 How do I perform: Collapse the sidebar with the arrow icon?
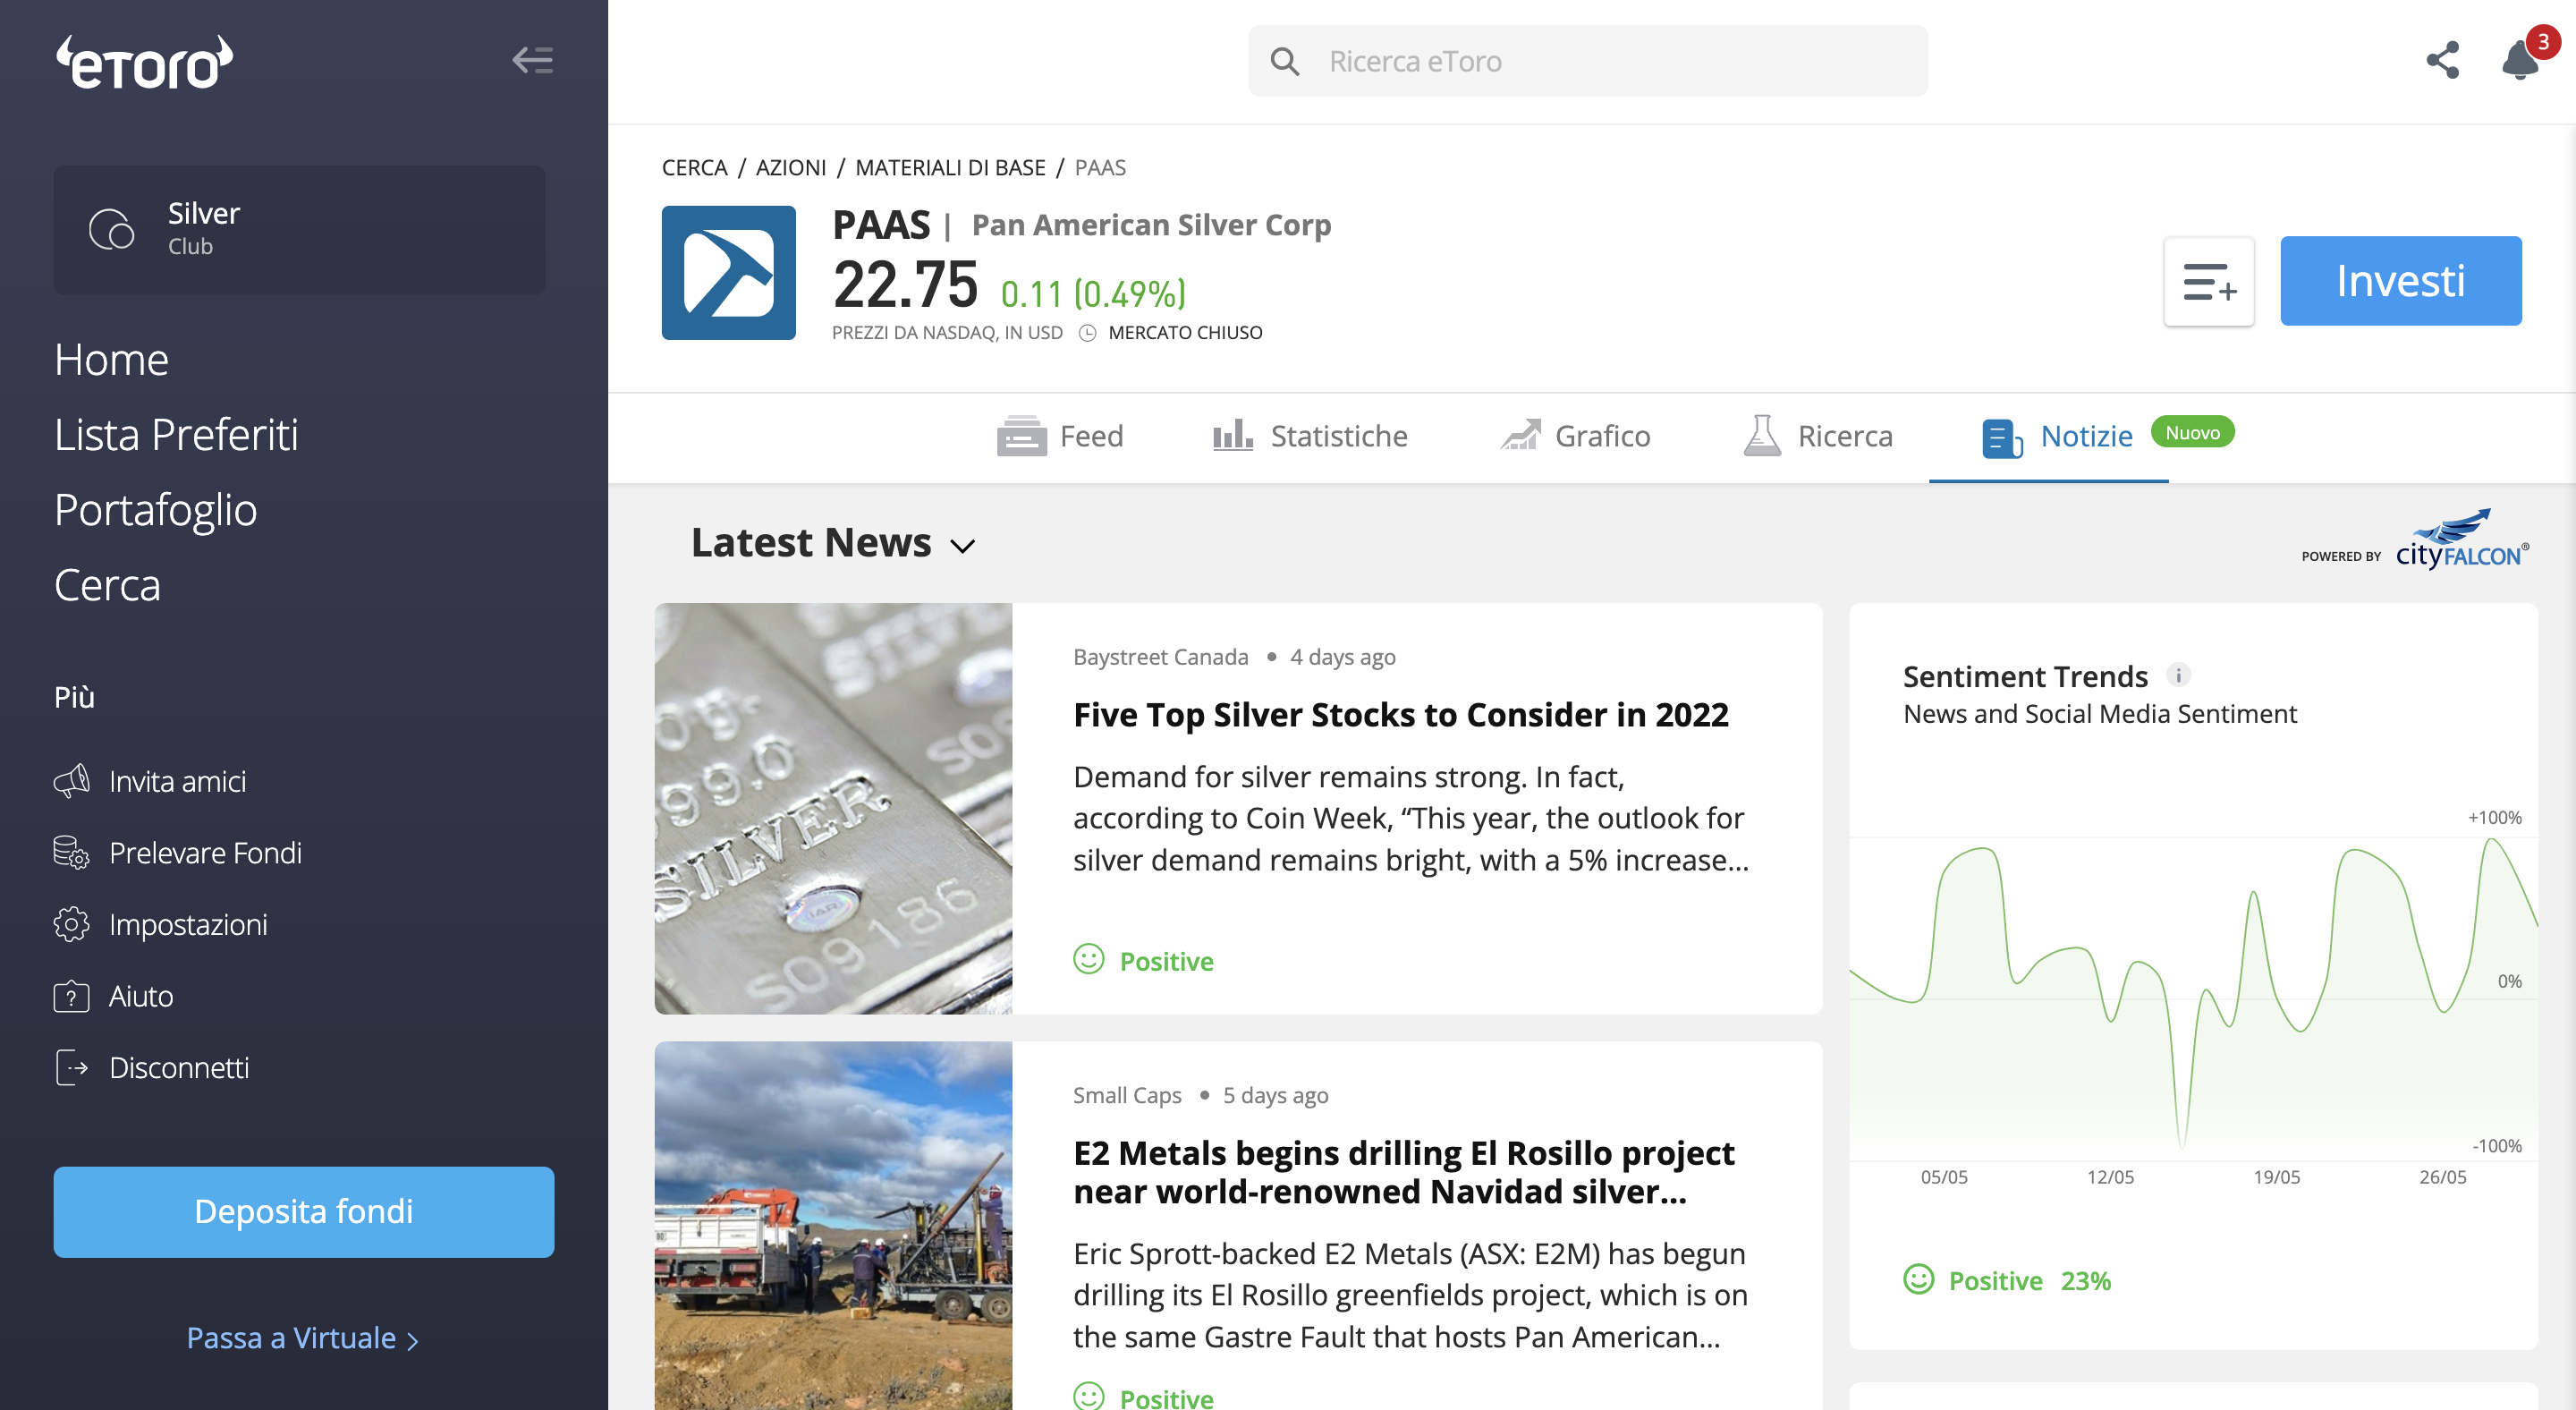click(x=532, y=60)
